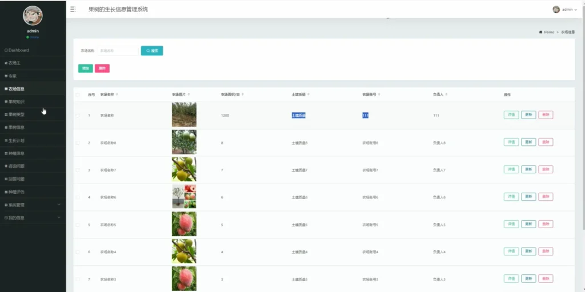The width and height of the screenshot is (585, 292).
Task: Toggle the hamburger sidebar collapse icon
Action: (73, 9)
